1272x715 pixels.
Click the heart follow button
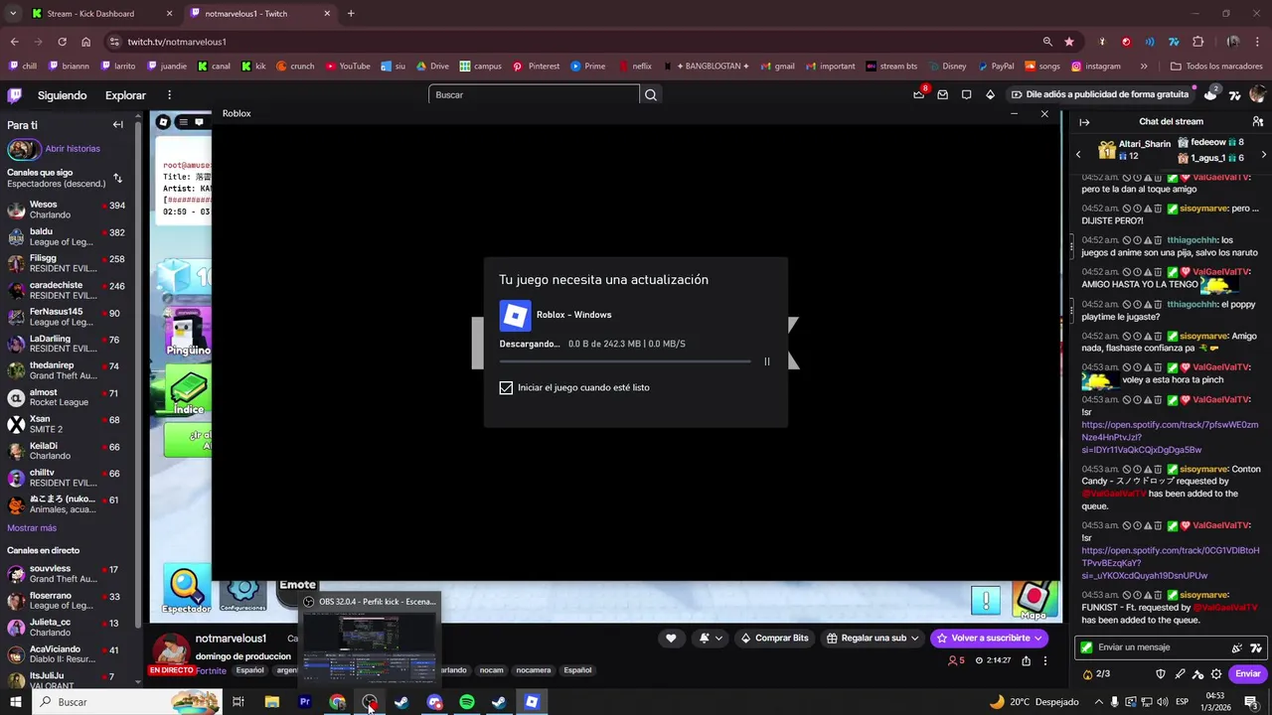pos(671,639)
